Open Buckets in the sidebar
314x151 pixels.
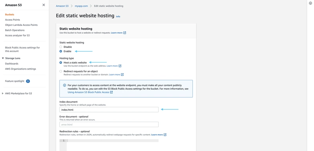(x=9, y=14)
